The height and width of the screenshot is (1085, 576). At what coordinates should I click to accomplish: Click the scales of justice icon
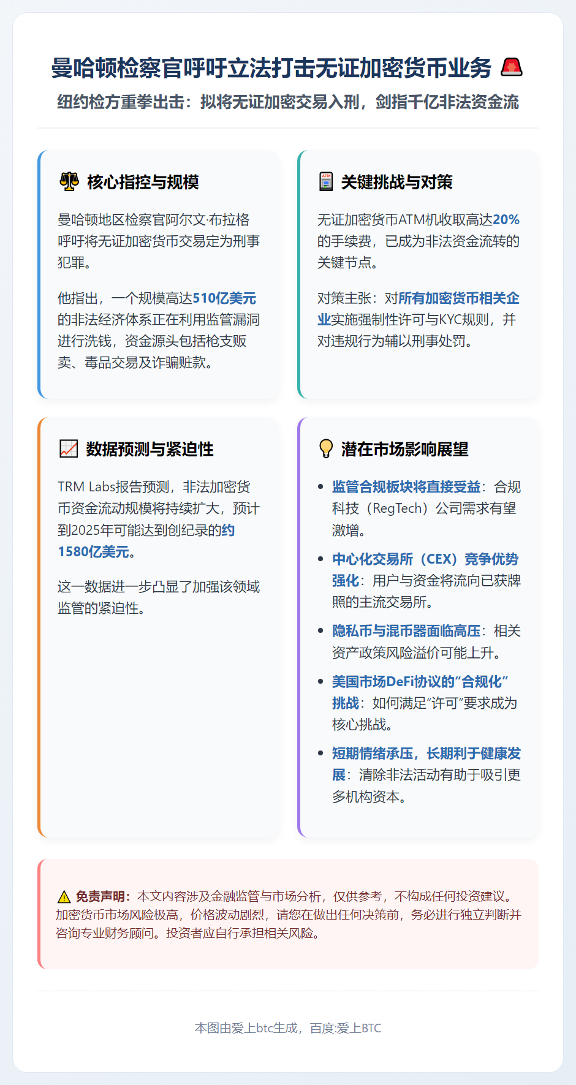(69, 182)
